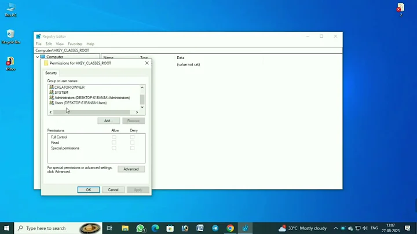The width and height of the screenshot is (417, 234).
Task: Open the Recycle Bin desktop icon
Action: coord(10,36)
